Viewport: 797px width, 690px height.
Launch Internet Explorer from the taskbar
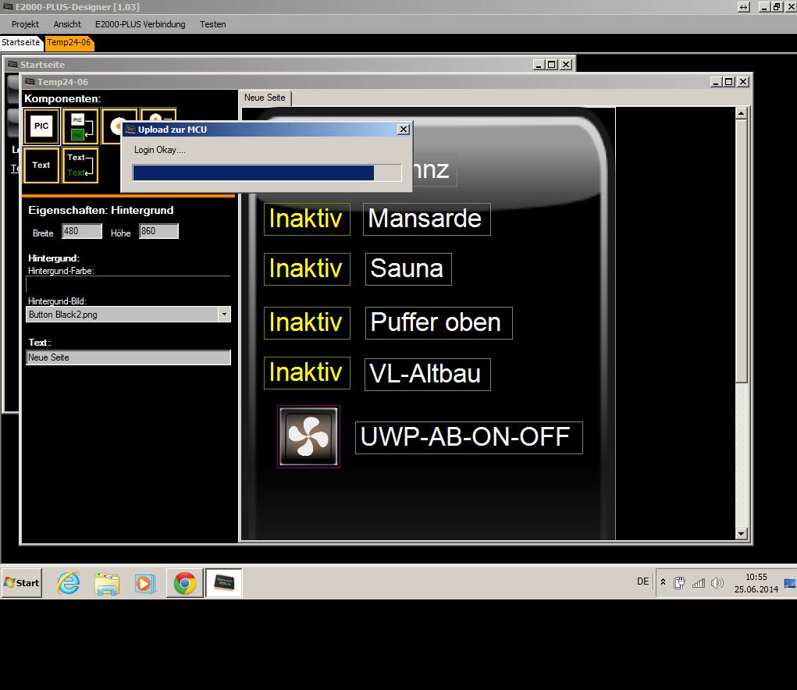coord(69,583)
